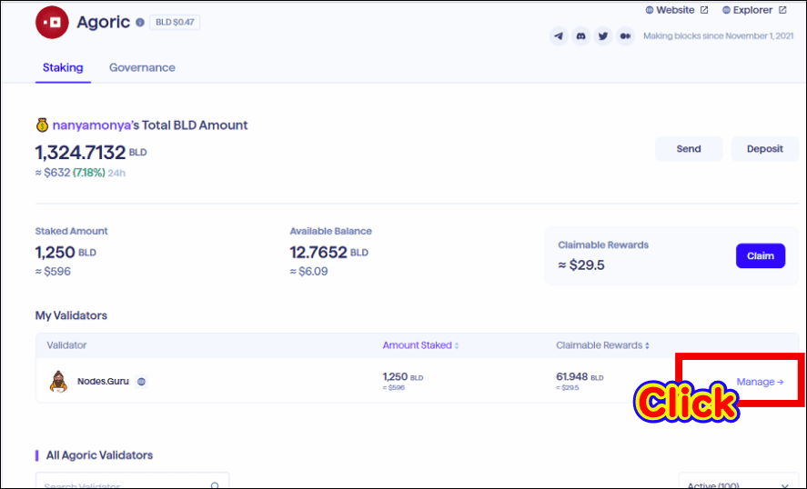Open the Website external link
Screen dimensions: 807x489
(677, 10)
